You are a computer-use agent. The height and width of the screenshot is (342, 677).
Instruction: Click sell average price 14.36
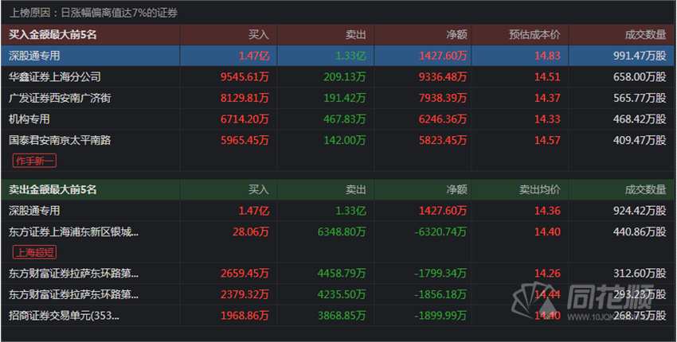point(547,211)
